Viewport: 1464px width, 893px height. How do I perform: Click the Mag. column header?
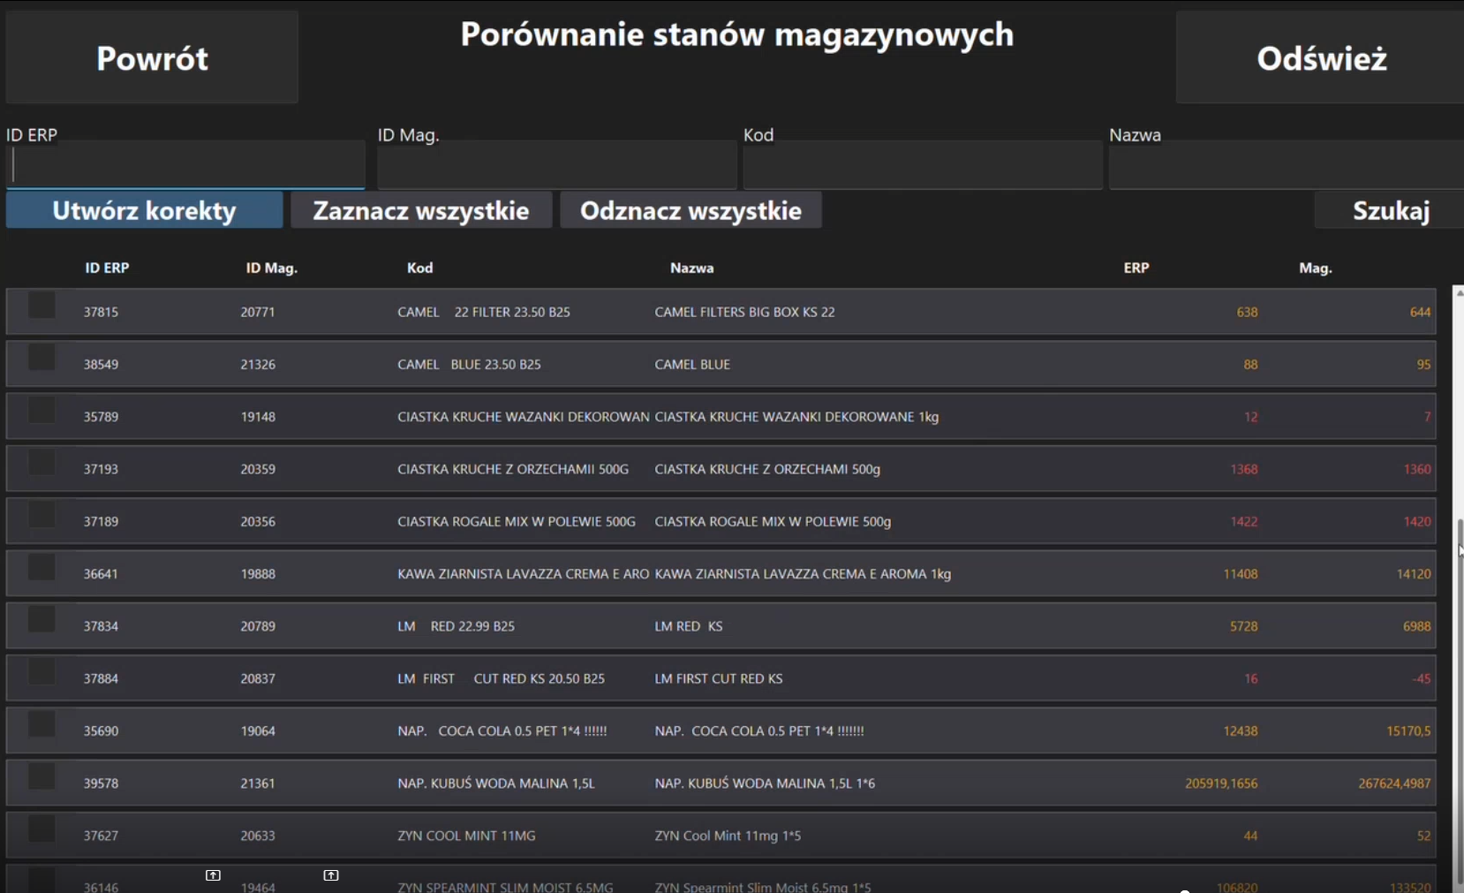point(1315,268)
